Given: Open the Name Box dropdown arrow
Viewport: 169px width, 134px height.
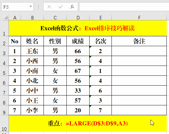Looking at the screenshot, I should click(30, 6).
